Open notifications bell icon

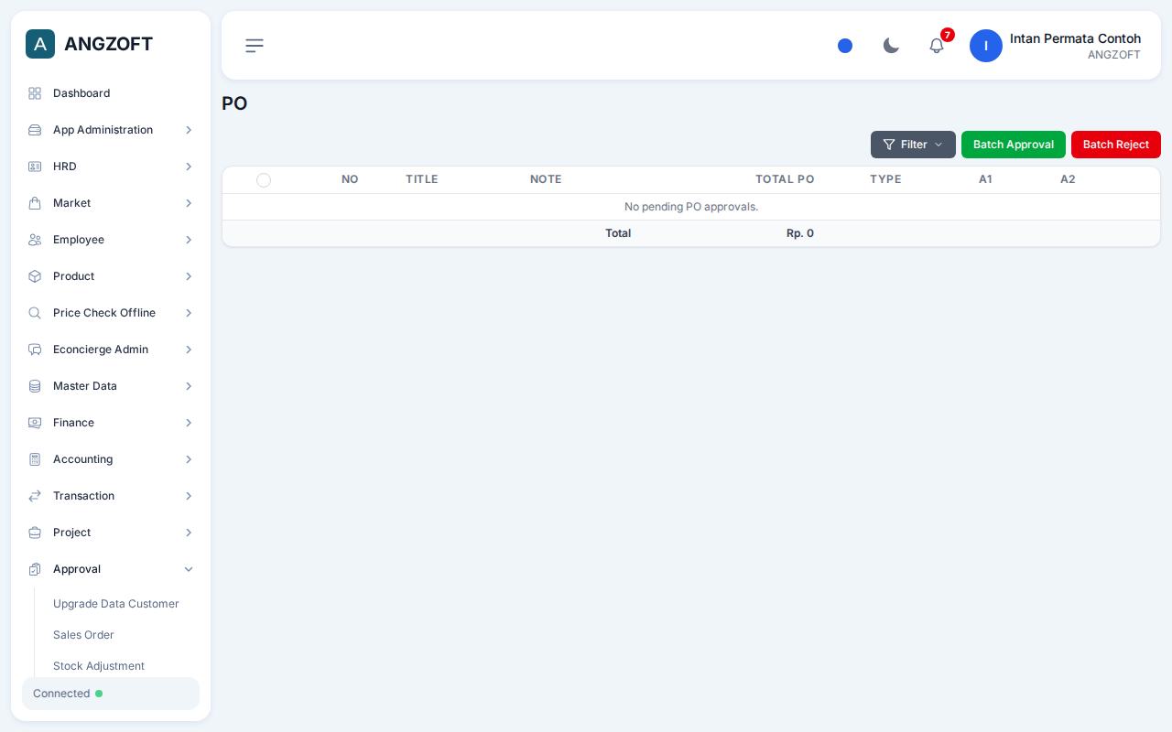point(937,46)
